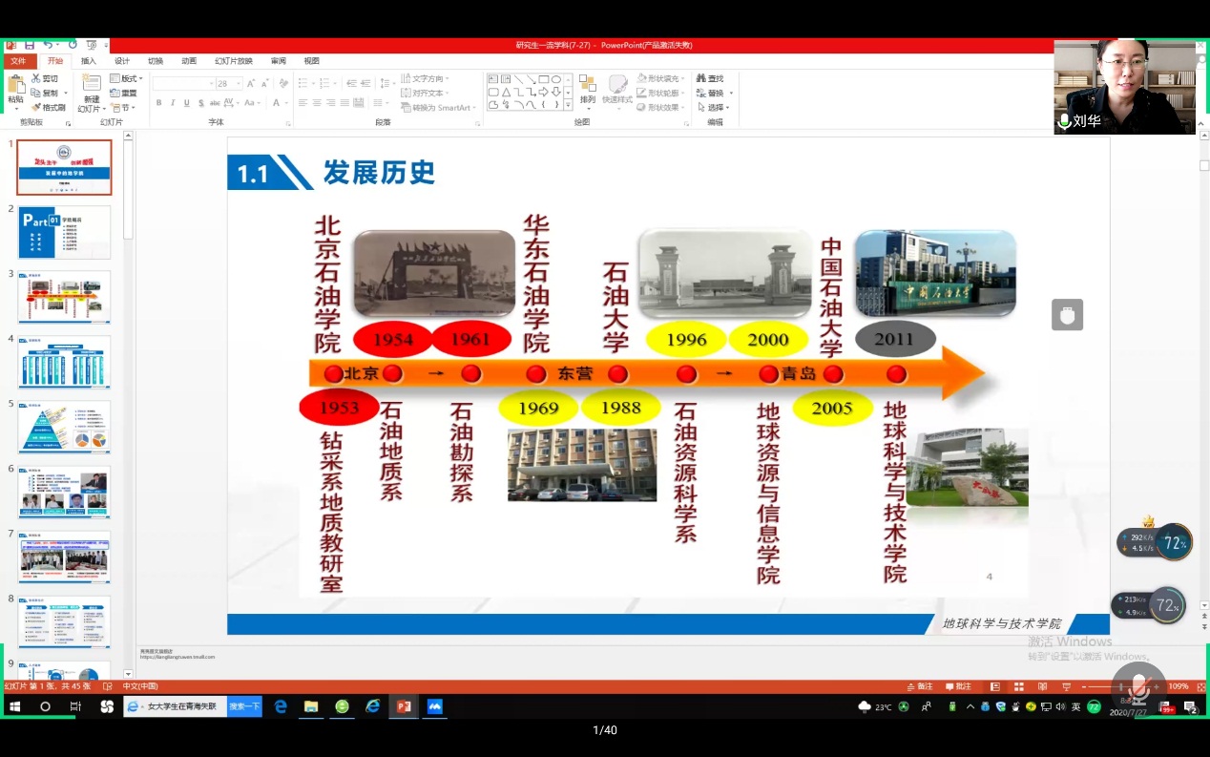Click the zoom slider in status bar
The image size is (1210, 757).
coord(1121,686)
